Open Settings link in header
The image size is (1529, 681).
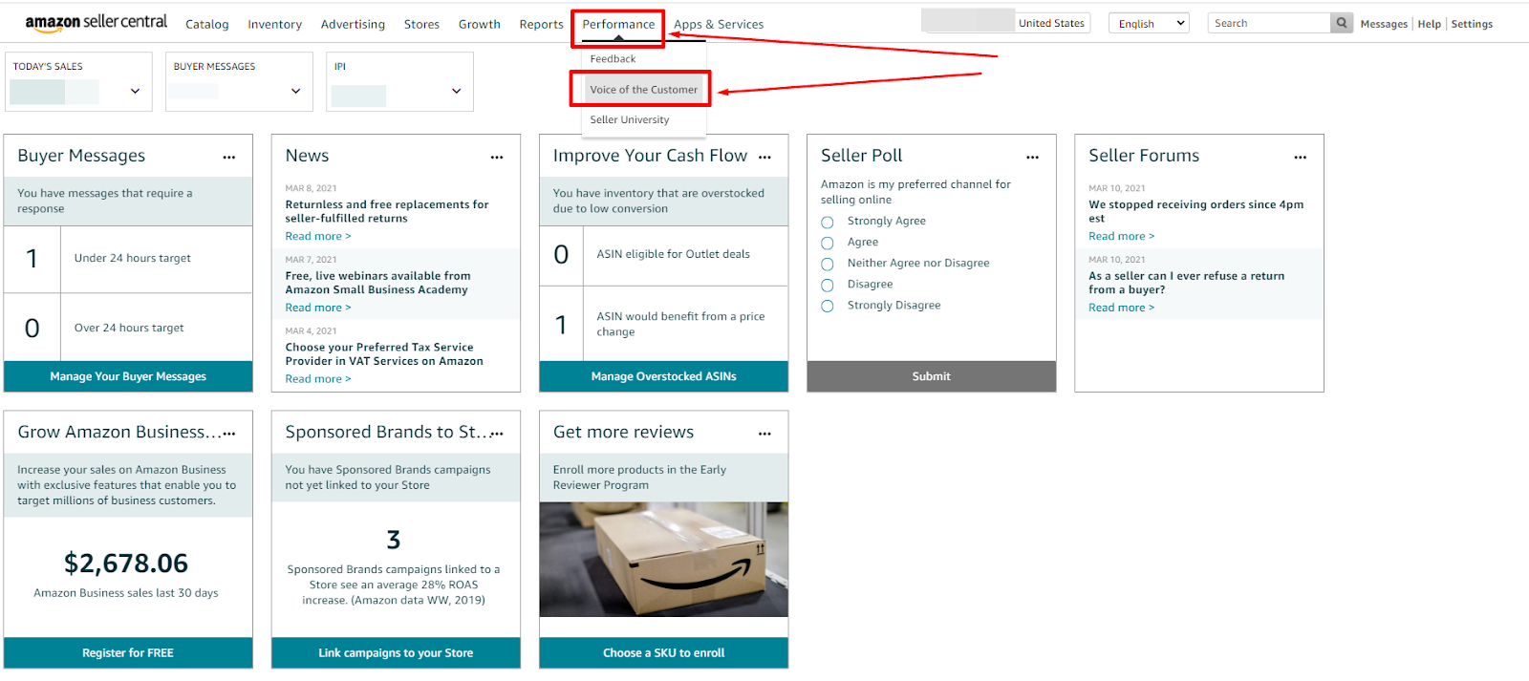click(1472, 24)
